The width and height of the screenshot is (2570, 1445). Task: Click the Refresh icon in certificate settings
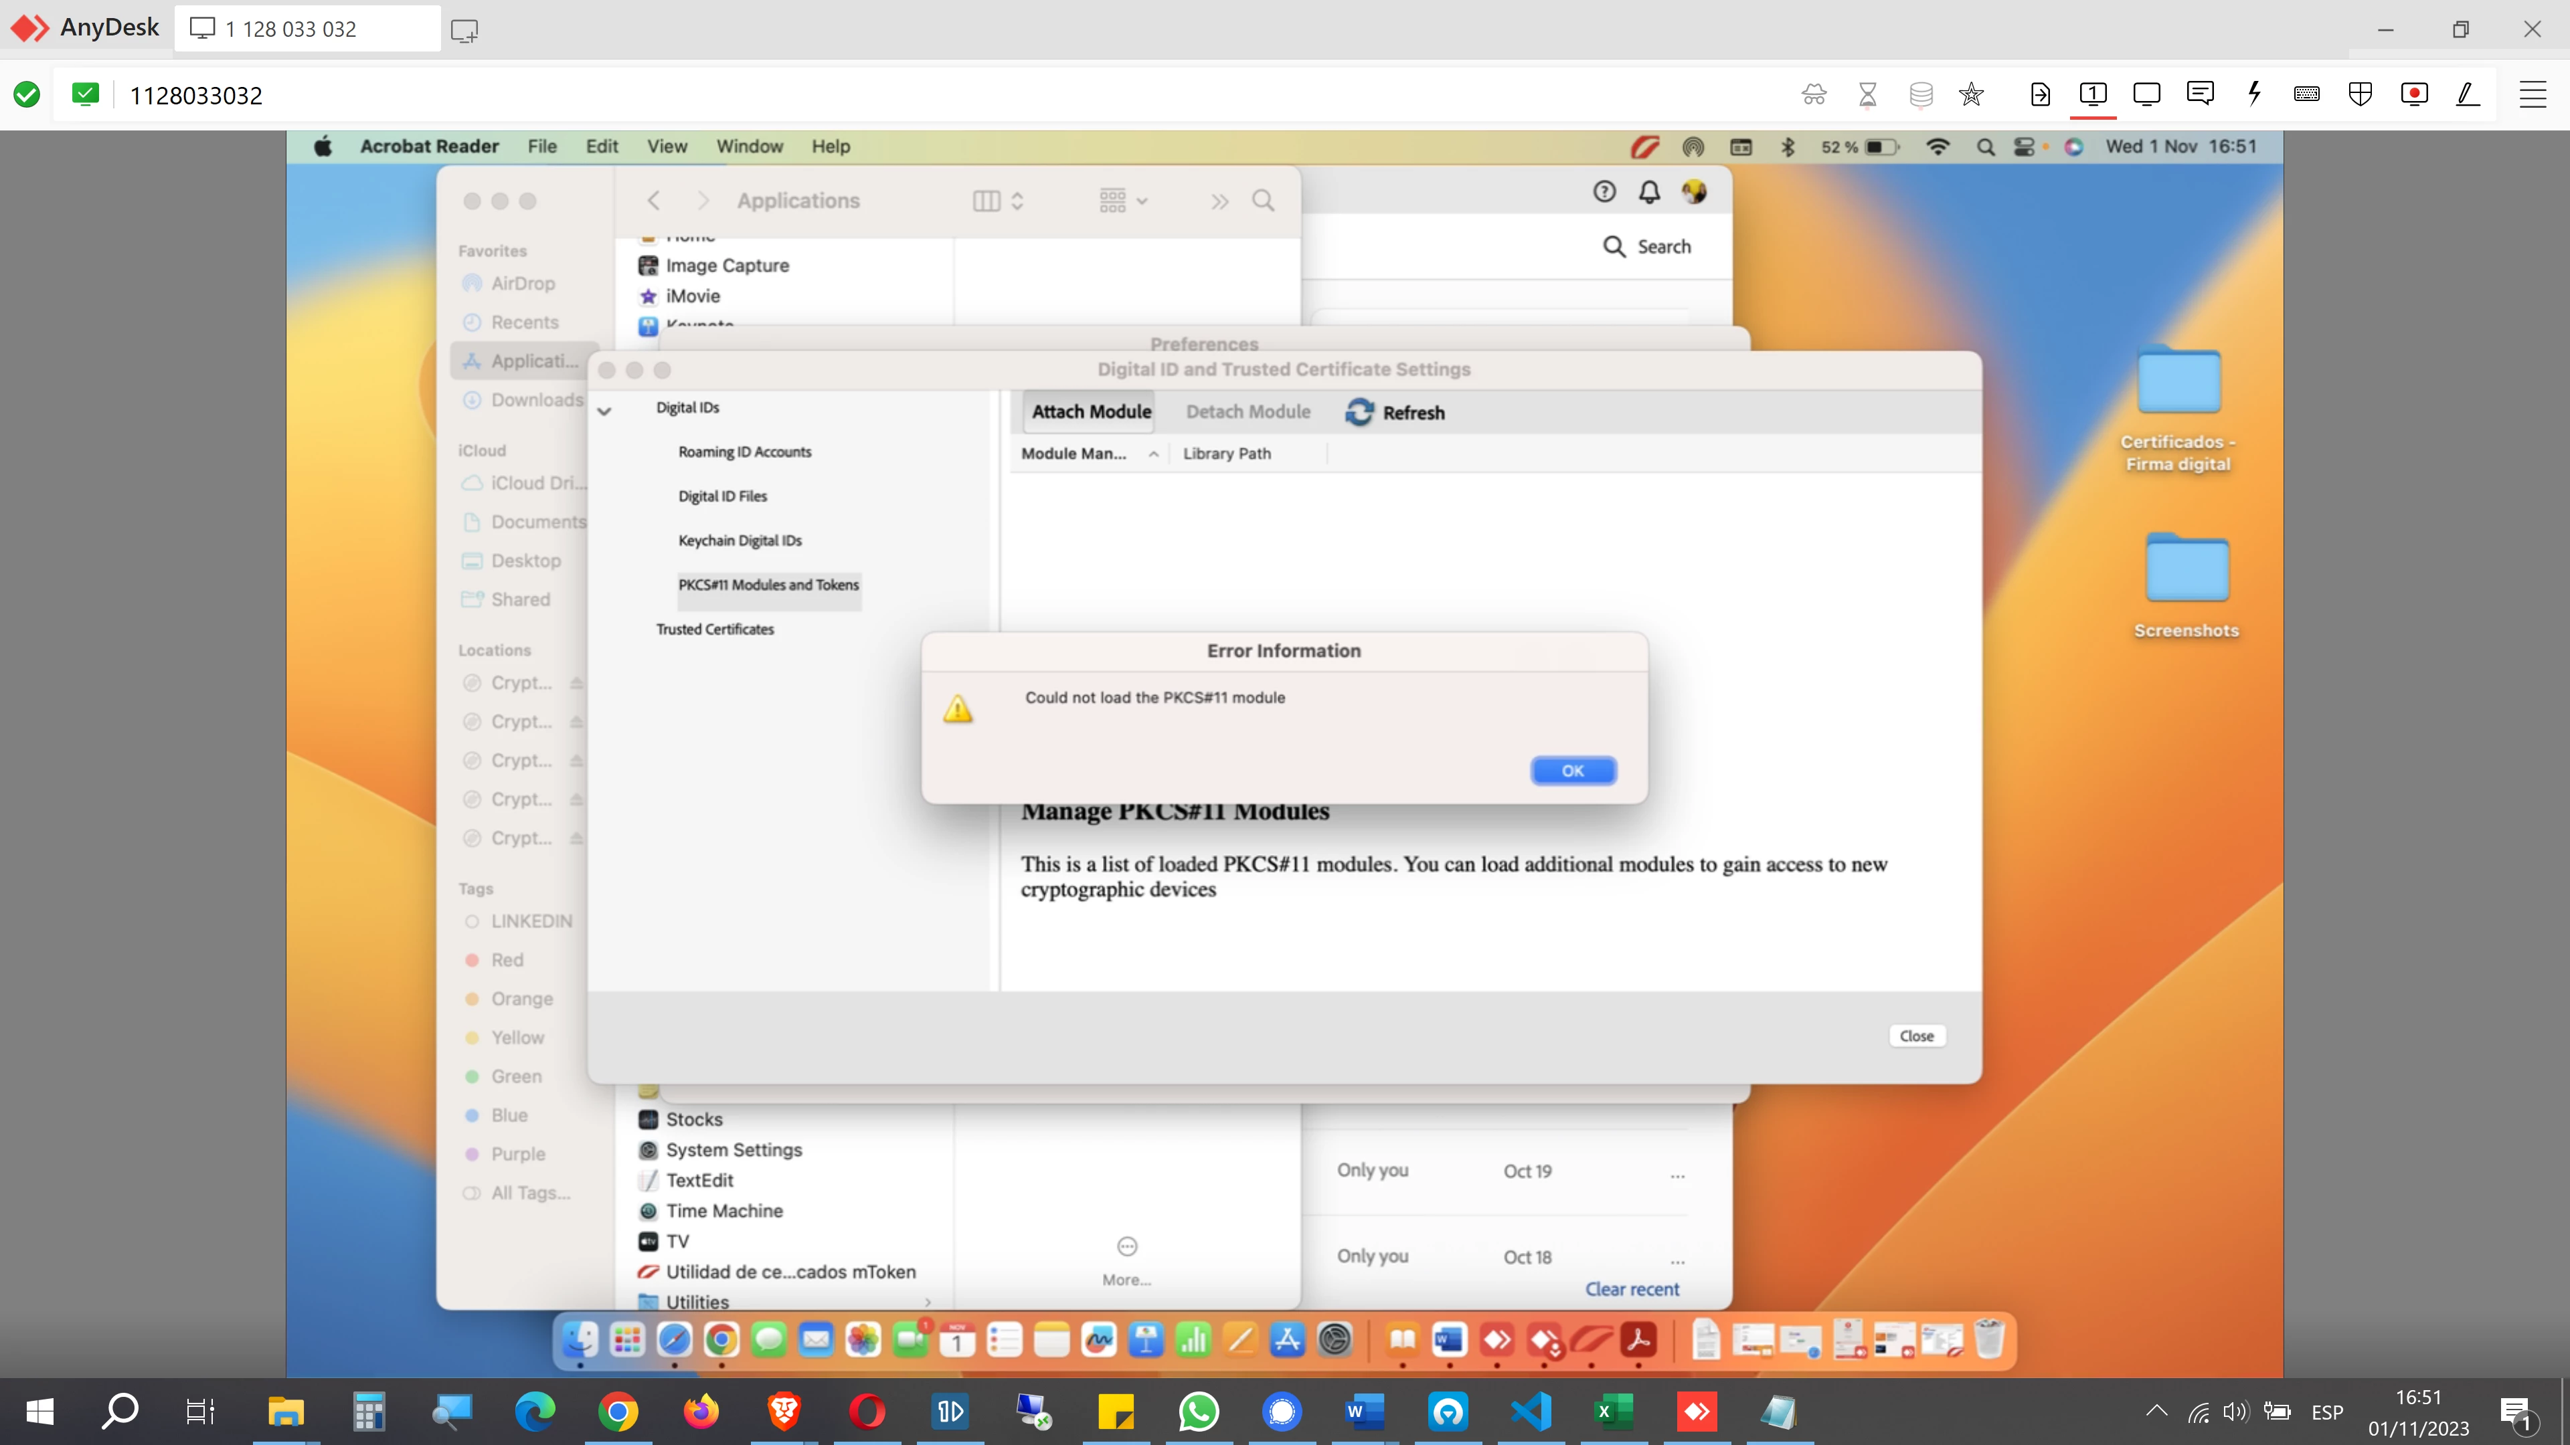pos(1359,412)
